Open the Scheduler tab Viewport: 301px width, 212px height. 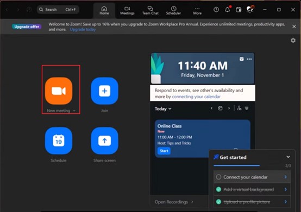(x=173, y=10)
